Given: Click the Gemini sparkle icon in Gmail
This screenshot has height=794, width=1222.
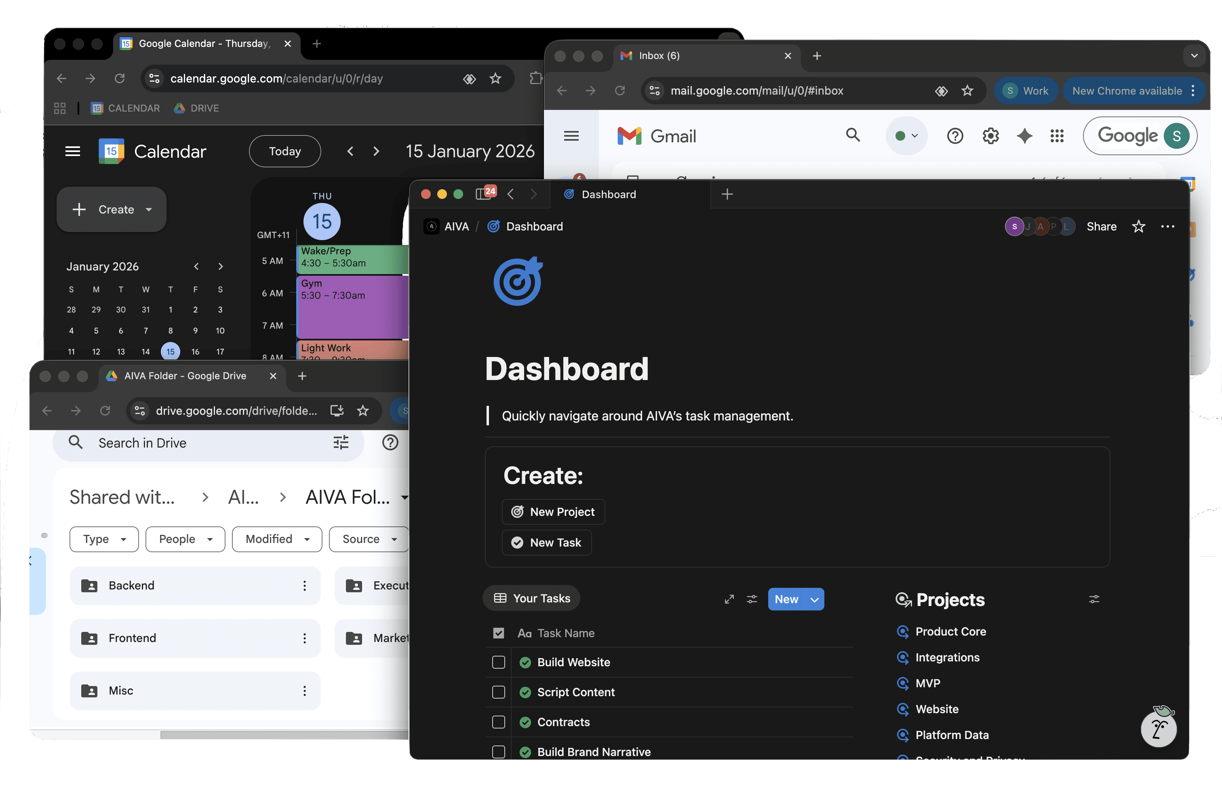Looking at the screenshot, I should click(1024, 136).
